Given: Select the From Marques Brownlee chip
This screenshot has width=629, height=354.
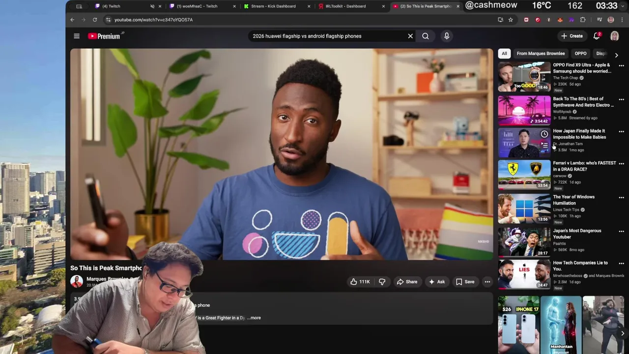Looking at the screenshot, I should 541,53.
